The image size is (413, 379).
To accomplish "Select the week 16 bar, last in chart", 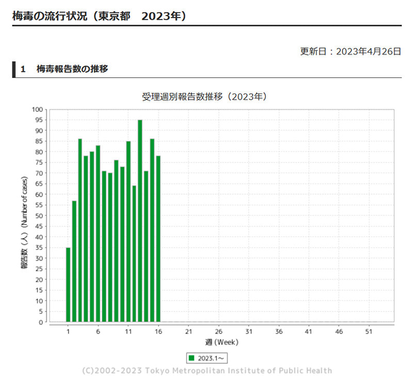I will point(158,239).
